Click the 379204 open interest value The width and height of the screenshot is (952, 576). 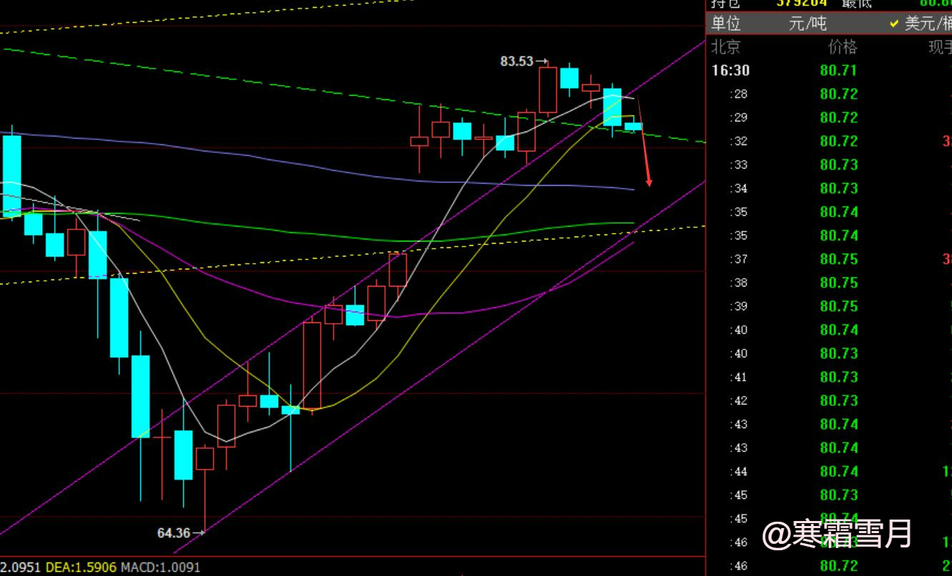(802, 4)
